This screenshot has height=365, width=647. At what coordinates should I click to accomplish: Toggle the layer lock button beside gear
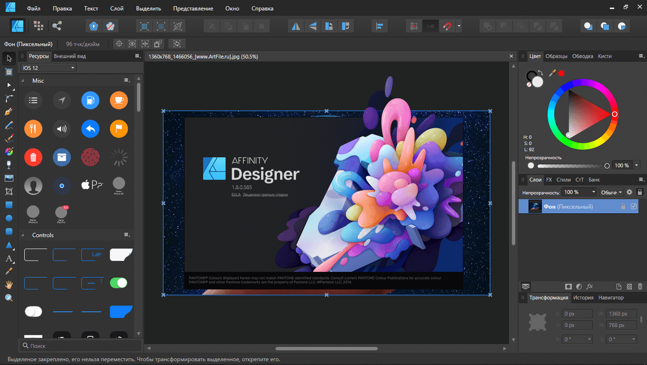pos(640,192)
